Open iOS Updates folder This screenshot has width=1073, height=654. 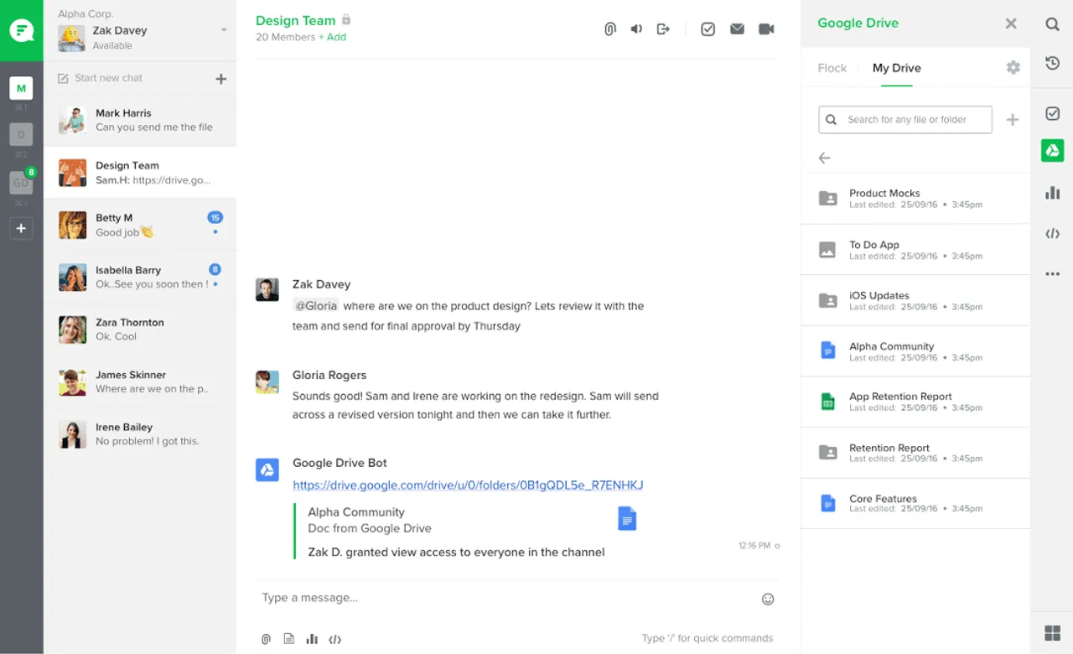(915, 300)
